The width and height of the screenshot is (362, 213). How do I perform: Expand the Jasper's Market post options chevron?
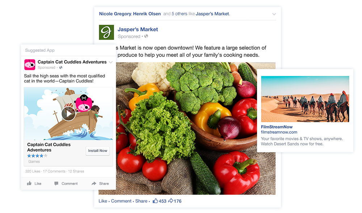274,14
